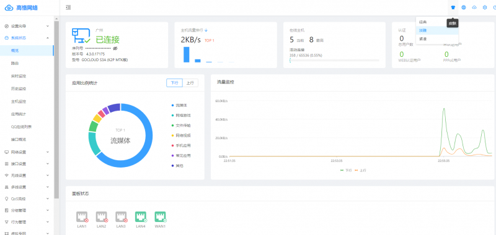Open the gear settings icon in header
The image size is (496, 235).
point(485,7)
